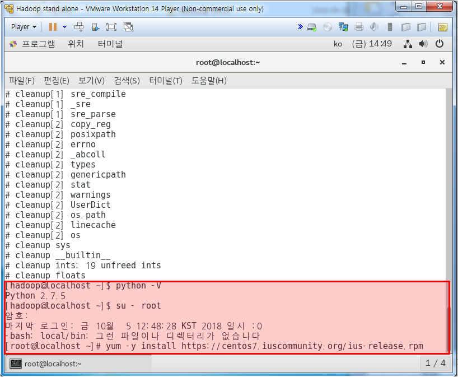This screenshot has height=377, width=458.
Task: Click the VMware Player window title icon
Action: click(x=9, y=9)
